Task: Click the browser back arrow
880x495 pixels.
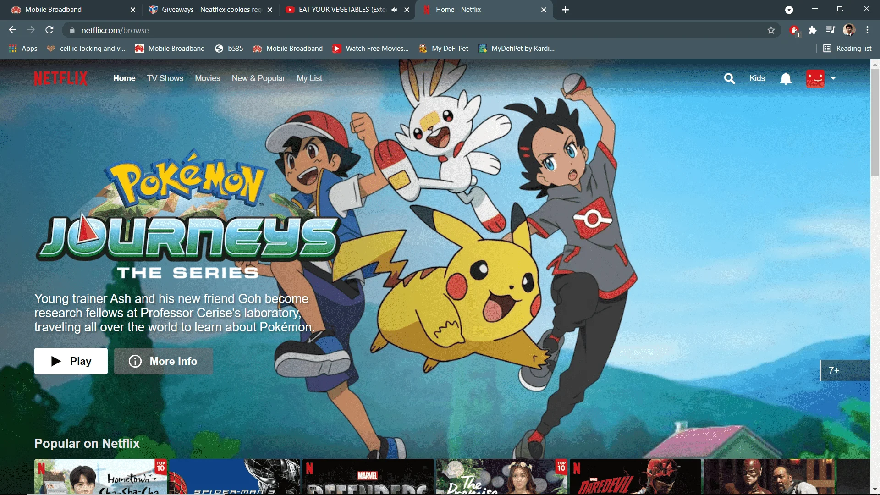Action: 12,30
